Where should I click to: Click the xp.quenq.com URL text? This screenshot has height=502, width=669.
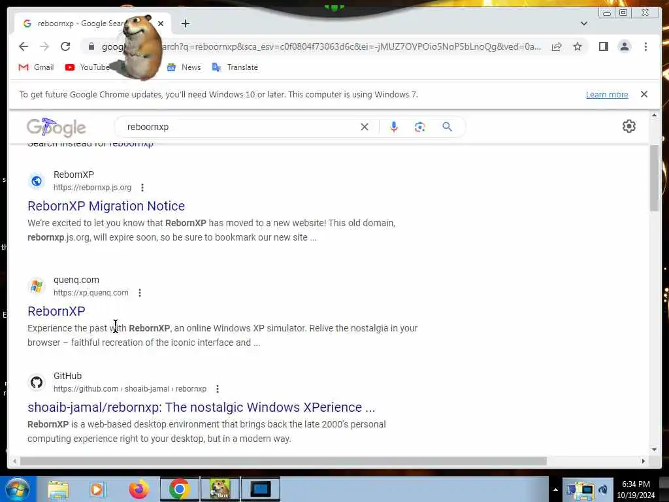point(91,293)
